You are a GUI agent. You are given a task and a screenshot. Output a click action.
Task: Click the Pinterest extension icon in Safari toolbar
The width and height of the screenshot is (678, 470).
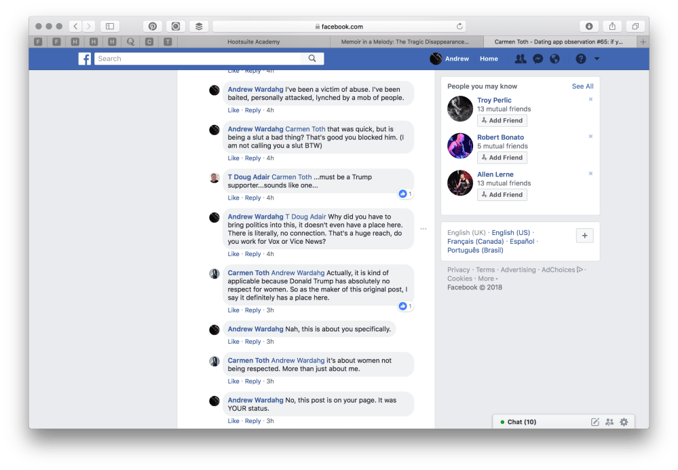pyautogui.click(x=153, y=26)
